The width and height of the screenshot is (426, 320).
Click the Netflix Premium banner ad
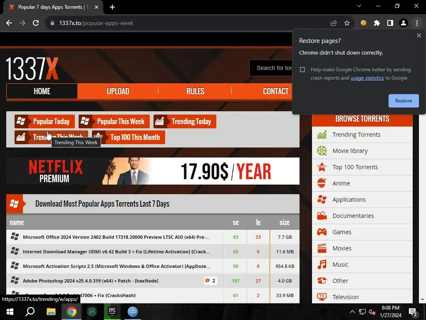coord(153,171)
